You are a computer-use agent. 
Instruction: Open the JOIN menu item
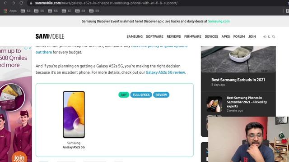tap(252, 36)
